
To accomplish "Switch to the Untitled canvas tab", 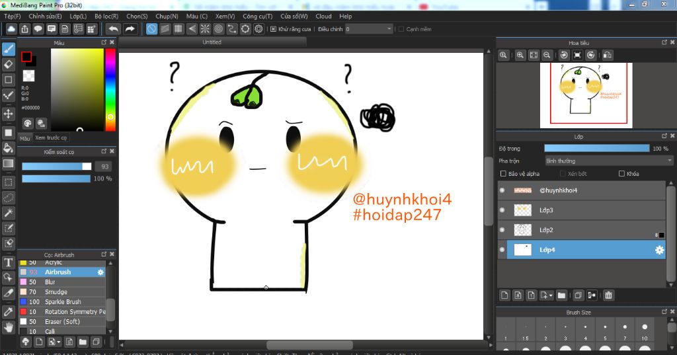I will 212,42.
